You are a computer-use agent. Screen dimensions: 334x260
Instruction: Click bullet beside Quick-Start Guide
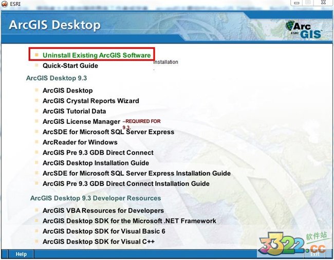pos(36,65)
